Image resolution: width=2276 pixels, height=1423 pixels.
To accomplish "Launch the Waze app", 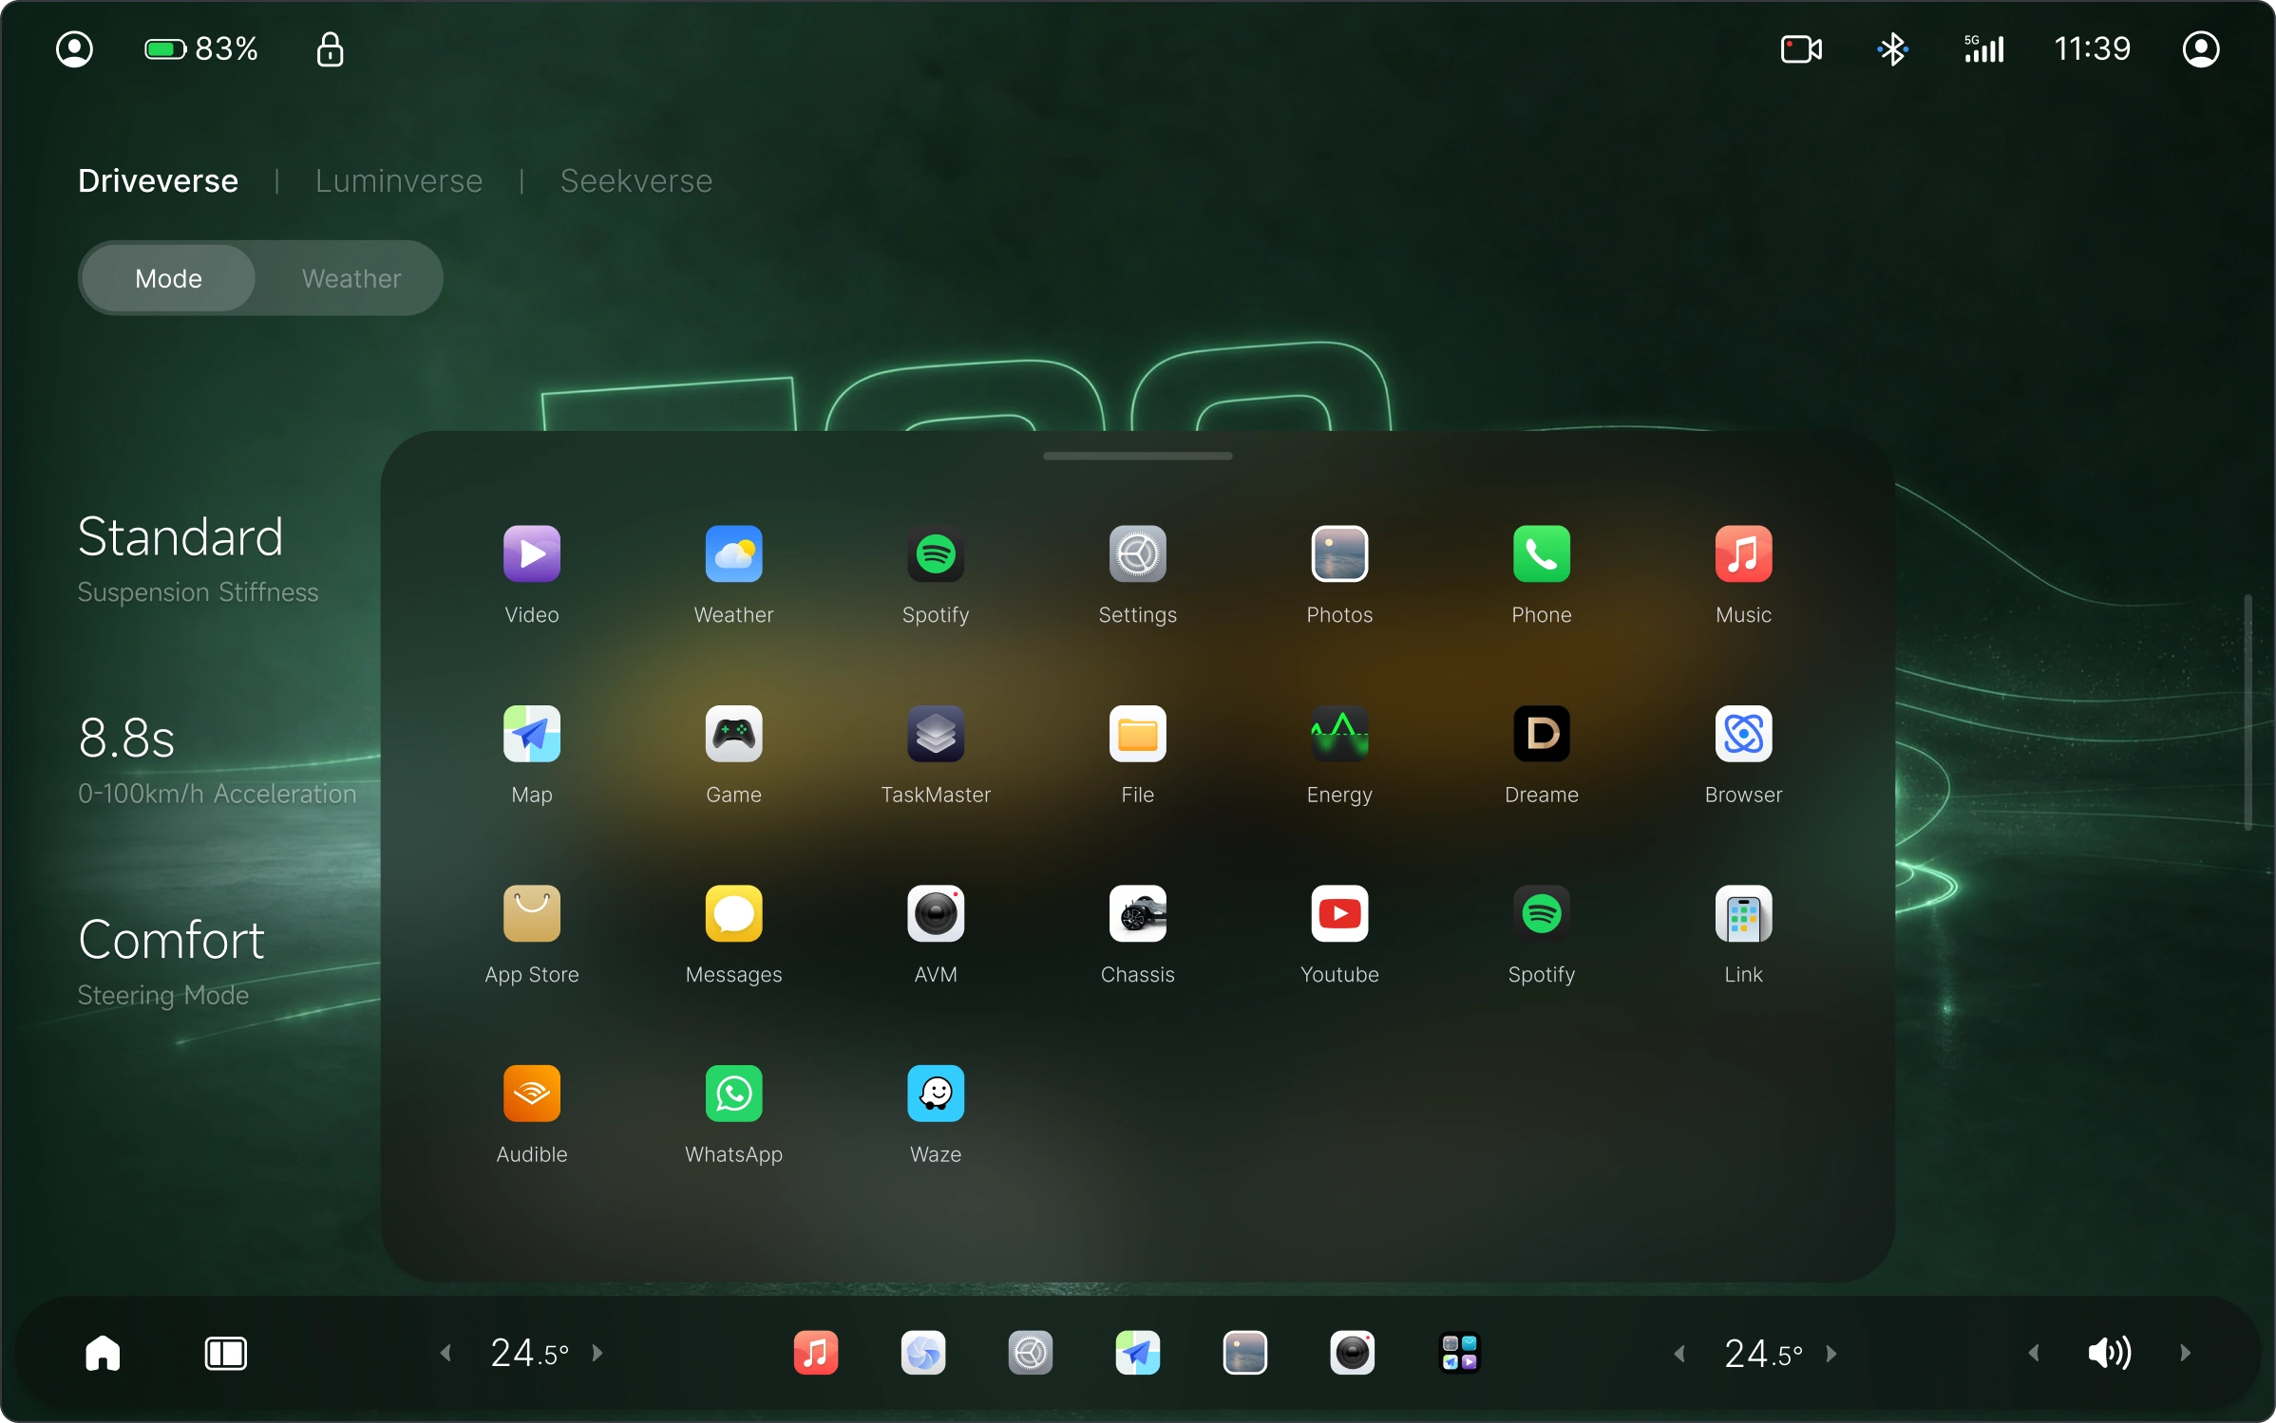I will (x=936, y=1094).
